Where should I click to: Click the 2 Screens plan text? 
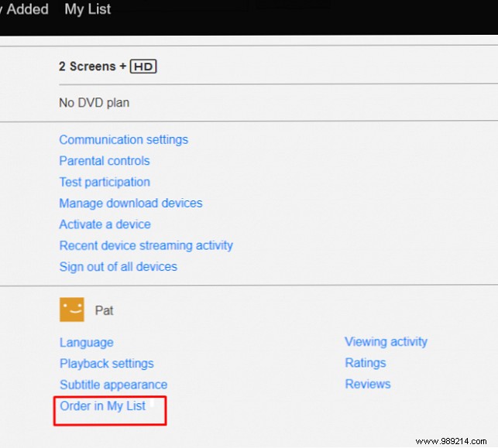pos(87,67)
